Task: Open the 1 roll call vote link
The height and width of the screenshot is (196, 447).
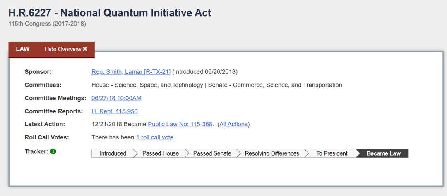Action: point(154,137)
